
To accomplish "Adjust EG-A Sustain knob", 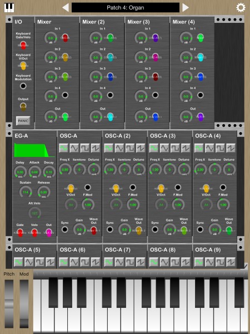I will coord(26,192).
